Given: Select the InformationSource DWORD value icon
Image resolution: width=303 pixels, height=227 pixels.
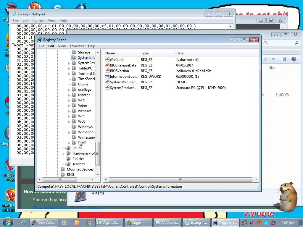Looking at the screenshot, I should click(107, 76).
